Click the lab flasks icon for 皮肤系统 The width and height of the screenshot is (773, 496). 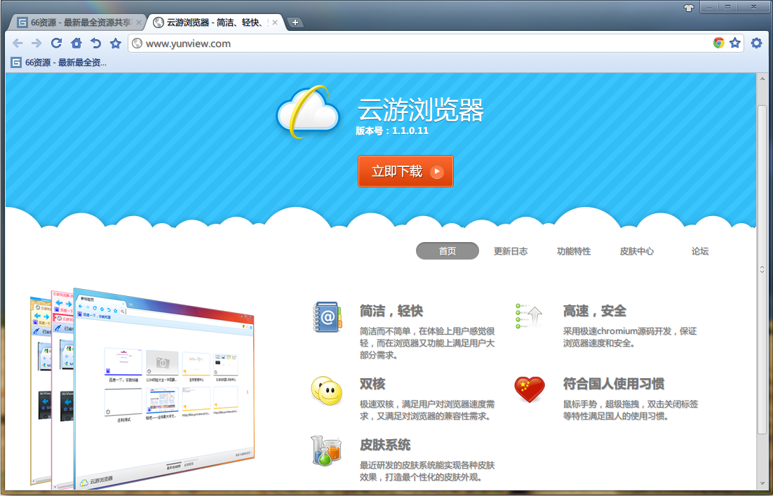point(326,450)
